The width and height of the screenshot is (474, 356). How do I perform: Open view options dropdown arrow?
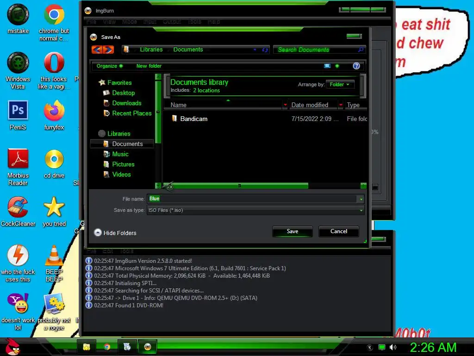point(337,66)
